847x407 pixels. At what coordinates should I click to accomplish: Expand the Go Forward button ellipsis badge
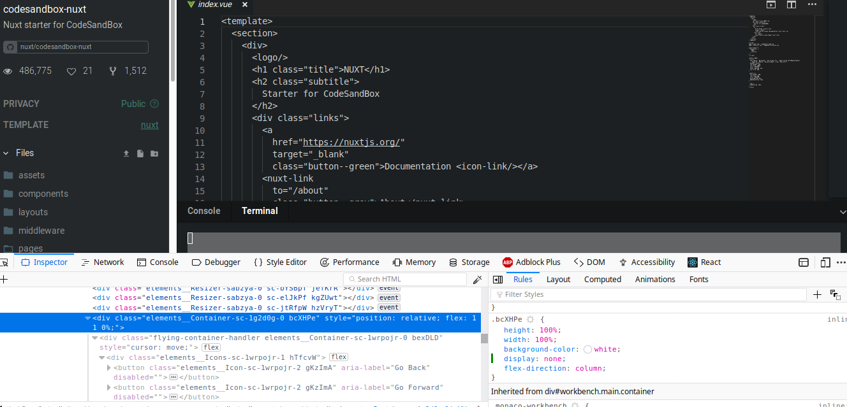[173, 397]
